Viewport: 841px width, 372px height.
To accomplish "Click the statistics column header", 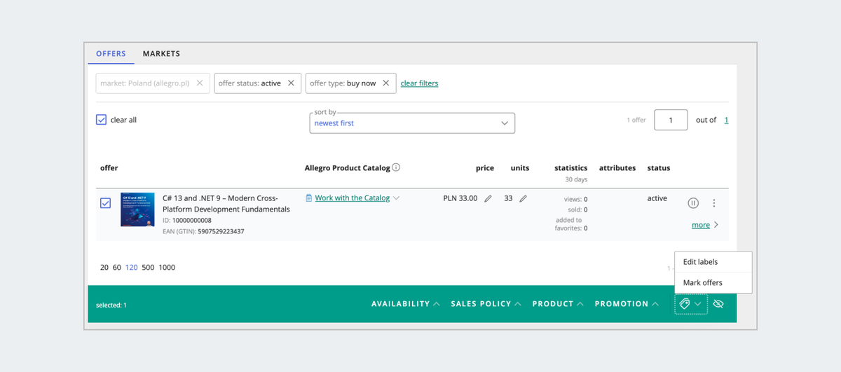I will [570, 168].
